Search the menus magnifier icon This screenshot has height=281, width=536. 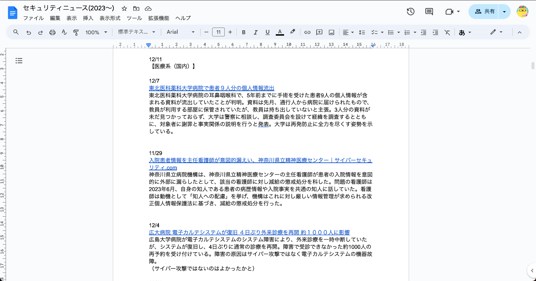click(16, 32)
